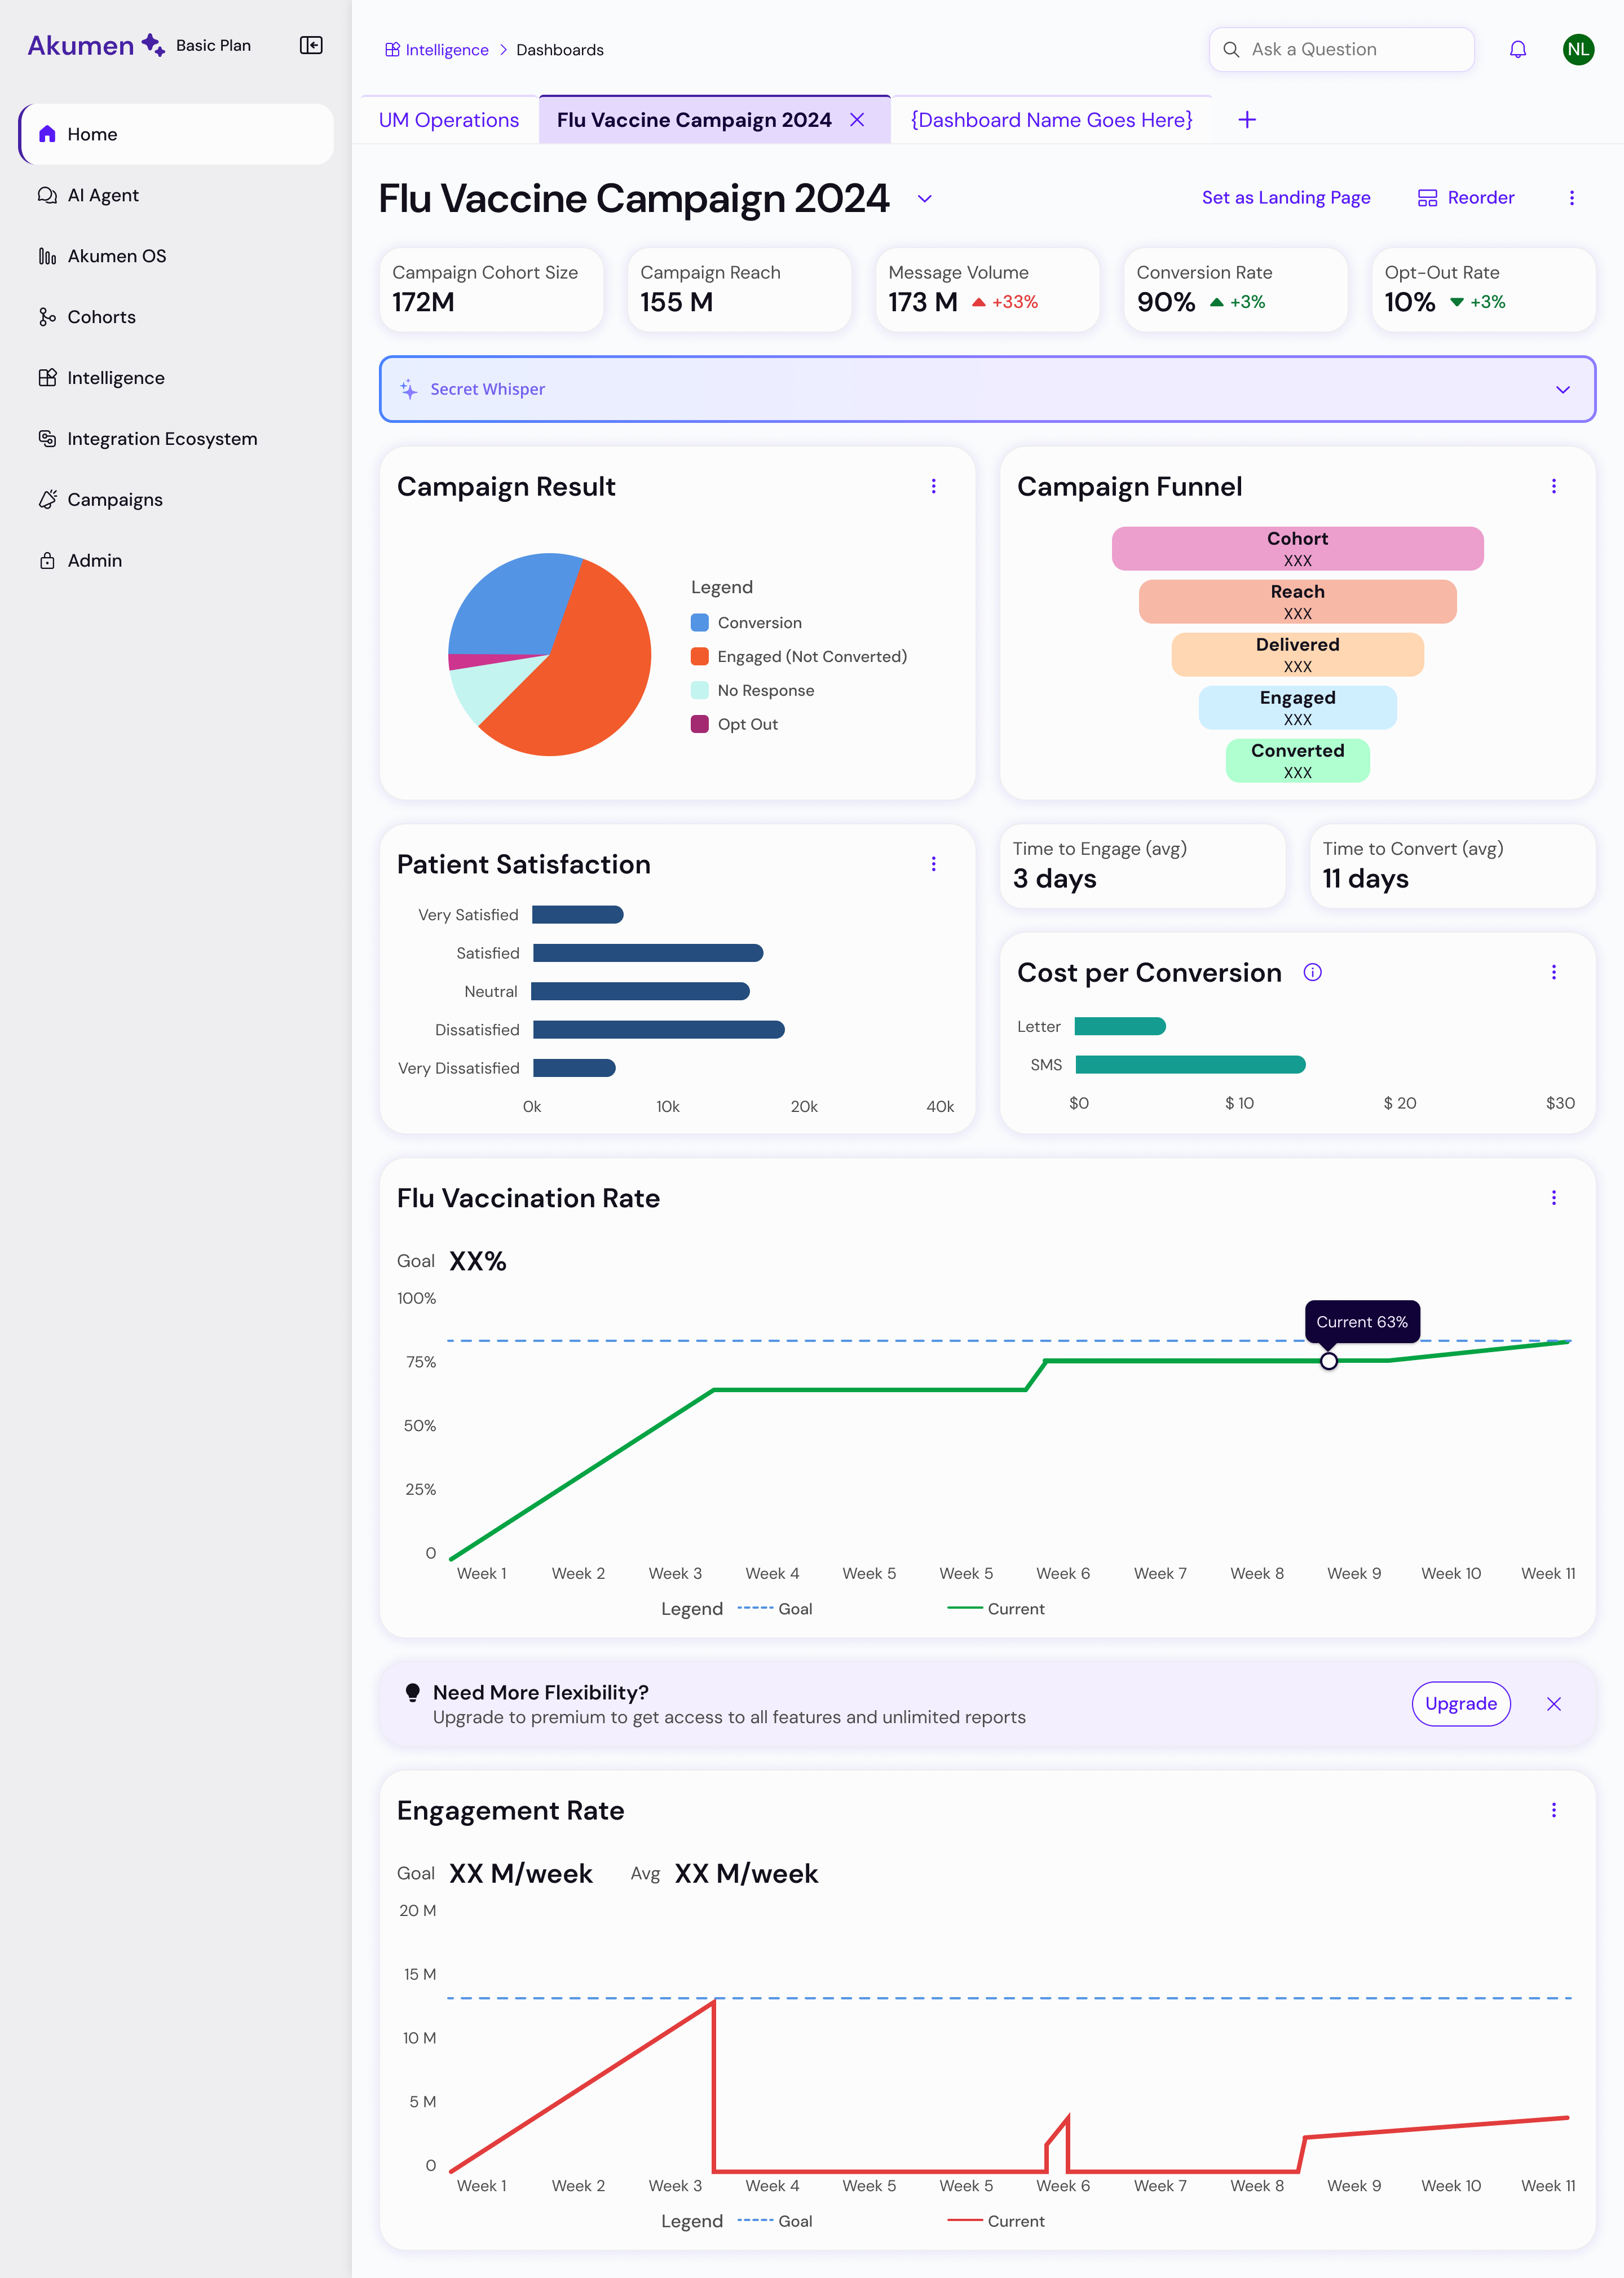Click the Current 63% chart marker
1624x2278 pixels.
pyautogui.click(x=1328, y=1361)
